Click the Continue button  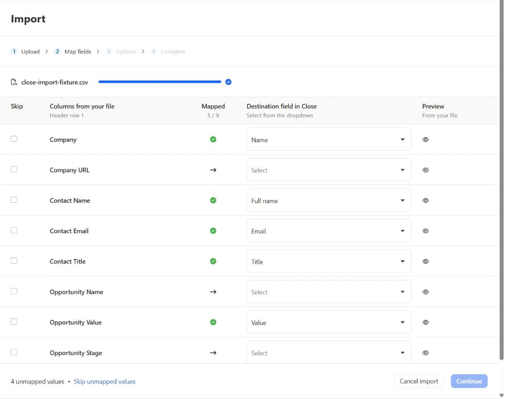point(469,381)
